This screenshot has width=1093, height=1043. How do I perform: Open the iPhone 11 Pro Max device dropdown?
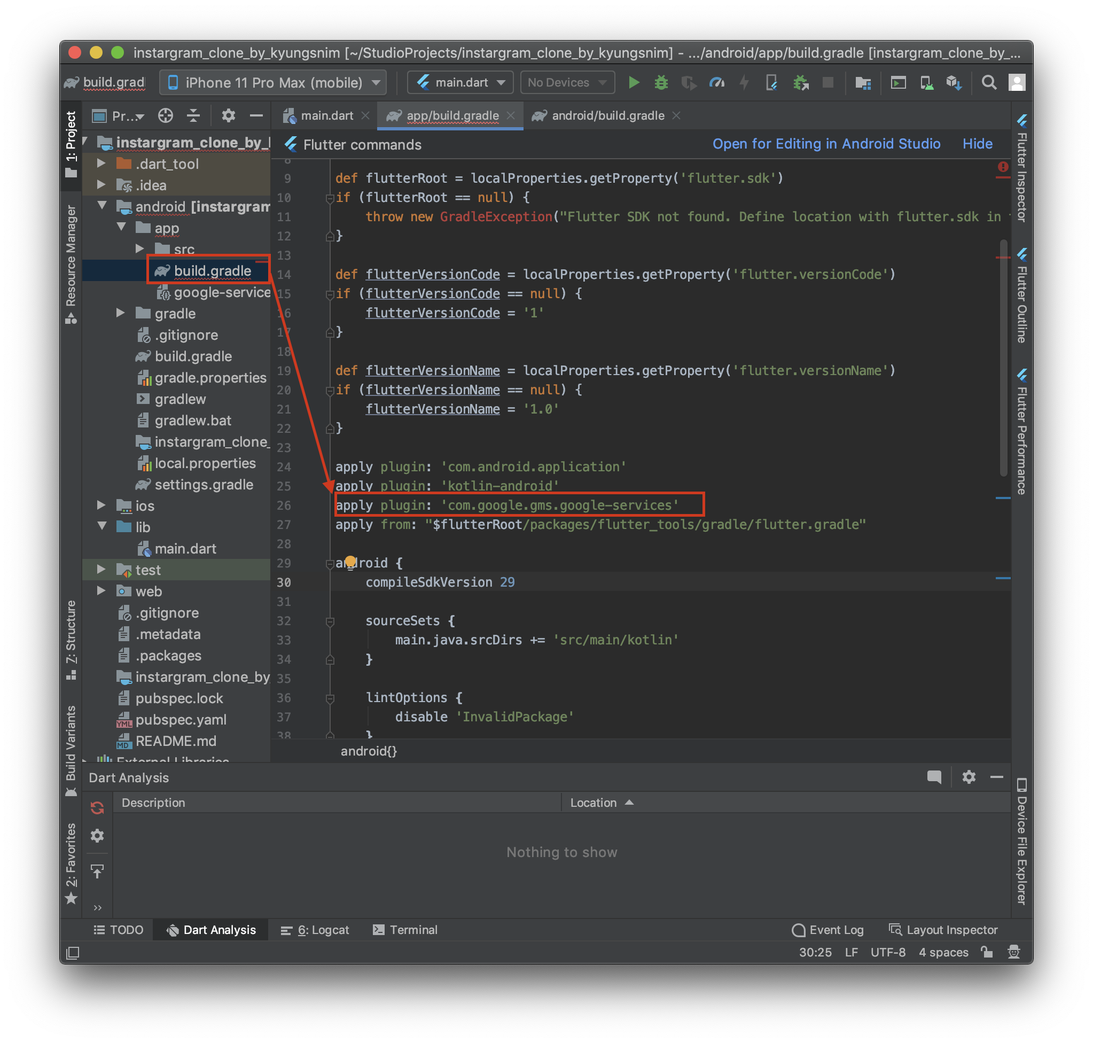click(x=273, y=83)
